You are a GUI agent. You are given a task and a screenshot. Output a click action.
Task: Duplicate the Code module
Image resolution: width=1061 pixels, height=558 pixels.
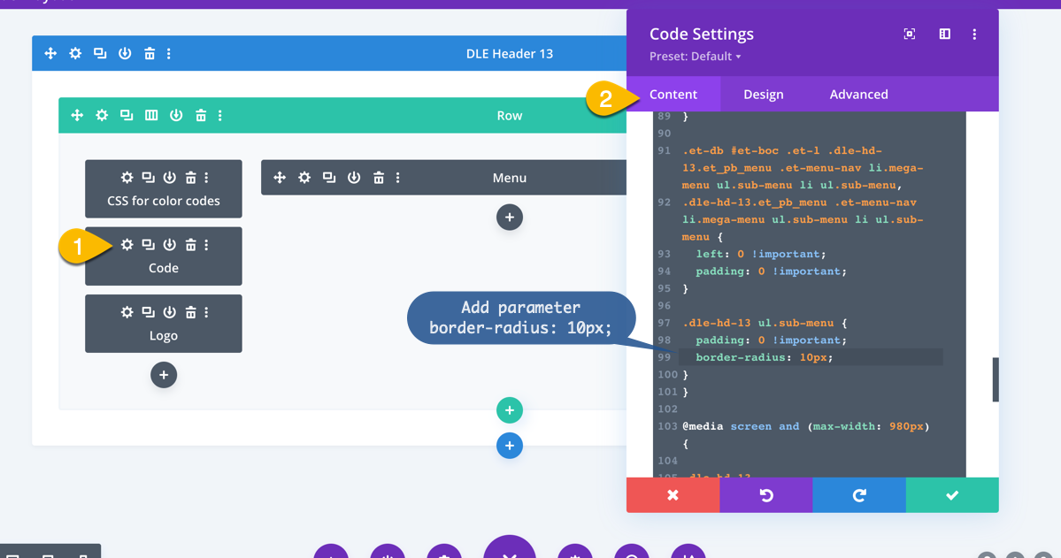[x=148, y=245]
